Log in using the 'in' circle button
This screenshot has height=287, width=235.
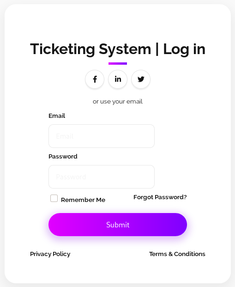pos(118,79)
